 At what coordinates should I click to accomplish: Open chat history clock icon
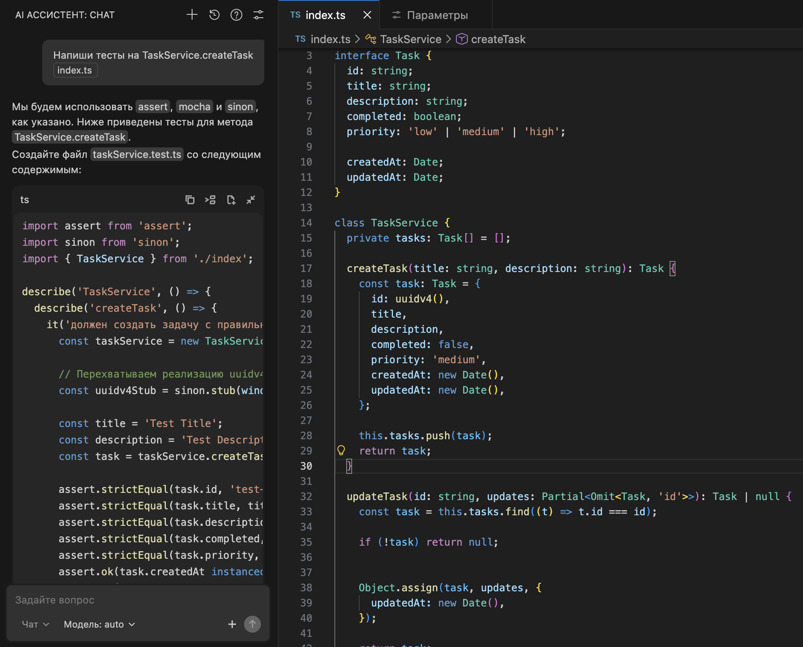pyautogui.click(x=214, y=15)
